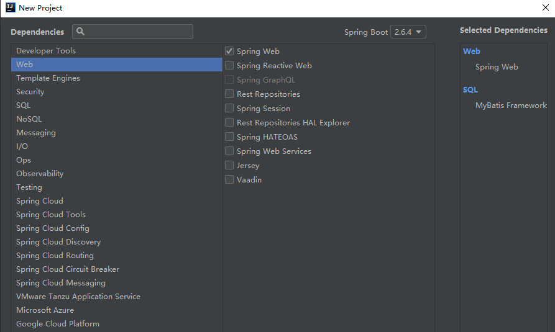This screenshot has width=555, height=332.
Task: Open the Spring Boot version dropdown
Action: pyautogui.click(x=408, y=32)
